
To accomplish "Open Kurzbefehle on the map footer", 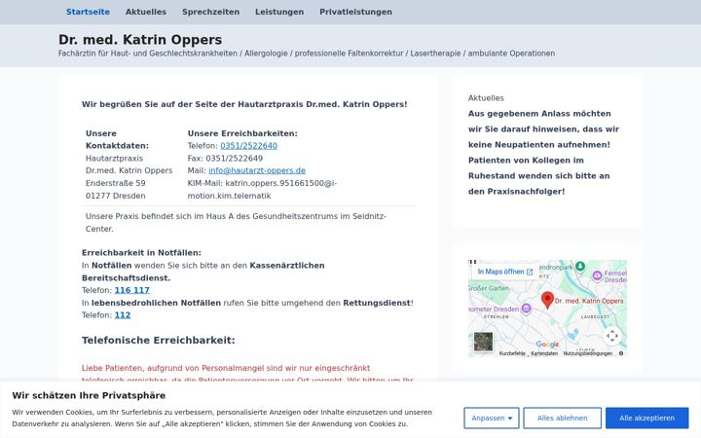I will [x=512, y=353].
